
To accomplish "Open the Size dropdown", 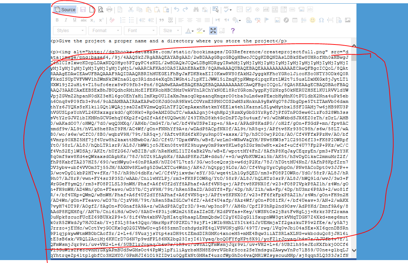I will point(170,31).
